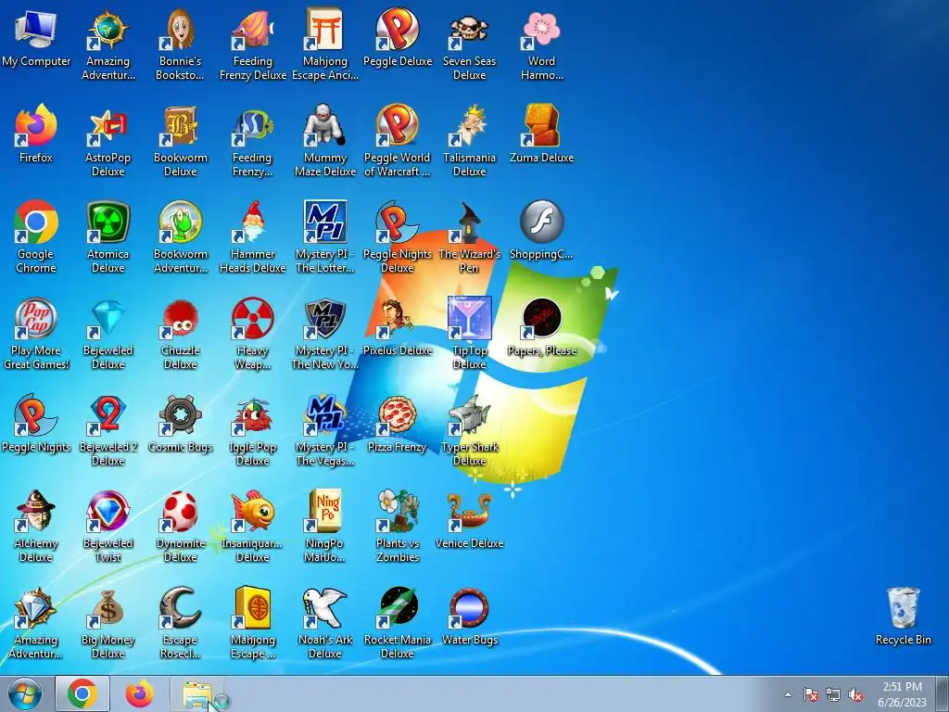Image resolution: width=949 pixels, height=712 pixels.
Task: Select the Google Chrome desktop shortcut
Action: click(x=36, y=236)
